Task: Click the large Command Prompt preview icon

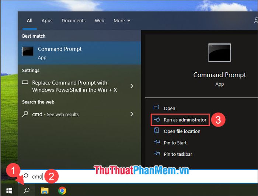Action: [x=219, y=52]
